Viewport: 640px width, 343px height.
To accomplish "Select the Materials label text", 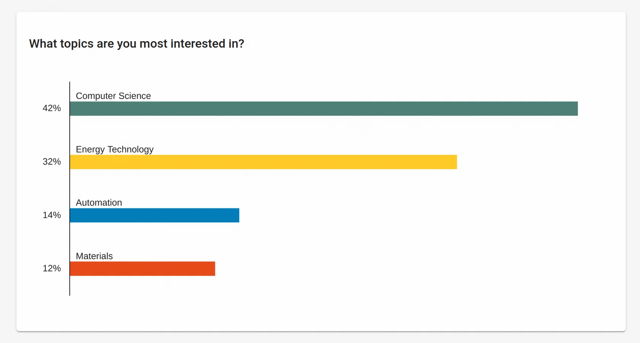I will [94, 256].
